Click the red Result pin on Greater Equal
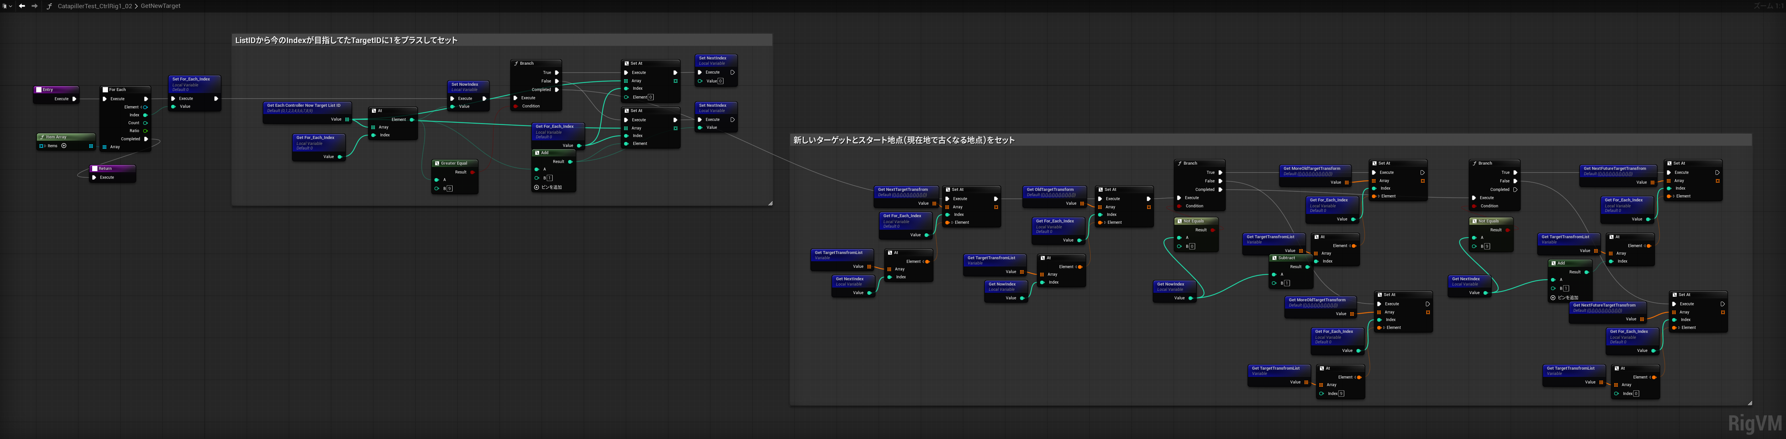This screenshot has height=439, width=1786. click(x=472, y=173)
